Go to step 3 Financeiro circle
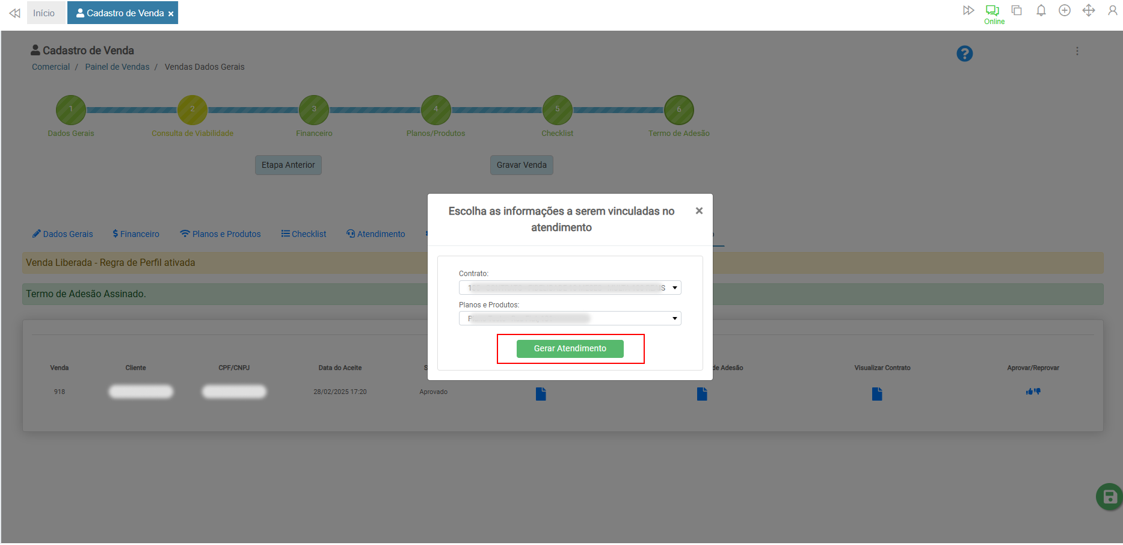This screenshot has height=545, width=1123. 314,110
